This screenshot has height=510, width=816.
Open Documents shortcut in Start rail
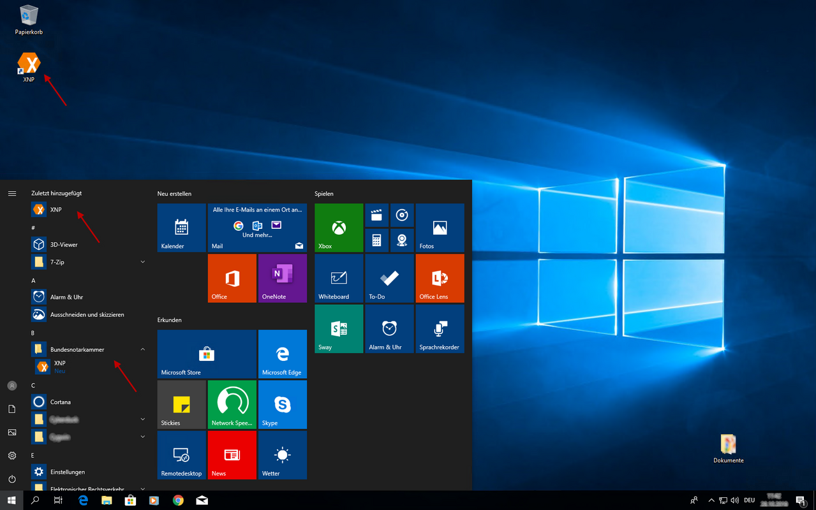[12, 409]
